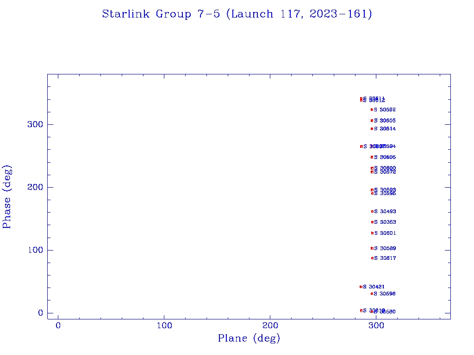The image size is (474, 355).
Task: Click the red marker for S 30617
Action: click(372, 258)
